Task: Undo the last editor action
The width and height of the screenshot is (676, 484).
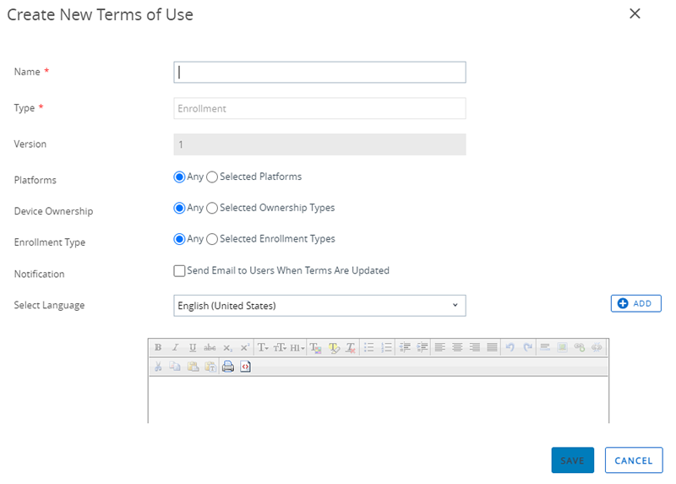Action: pyautogui.click(x=510, y=347)
